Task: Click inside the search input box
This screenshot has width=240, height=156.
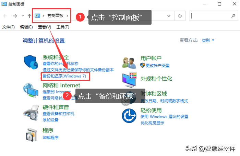Action: tap(211, 16)
